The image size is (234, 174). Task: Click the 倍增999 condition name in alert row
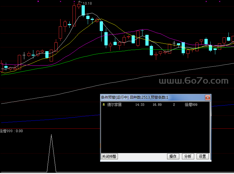pos(191,105)
